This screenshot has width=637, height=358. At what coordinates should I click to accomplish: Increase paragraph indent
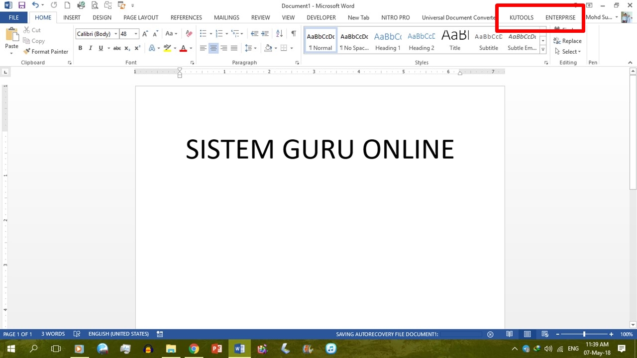[265, 34]
